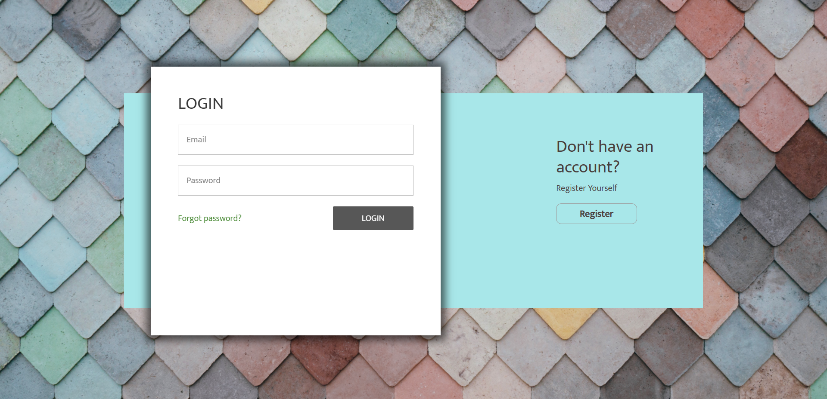Click the "Register Yourself" text
The height and width of the screenshot is (399, 827).
(587, 188)
